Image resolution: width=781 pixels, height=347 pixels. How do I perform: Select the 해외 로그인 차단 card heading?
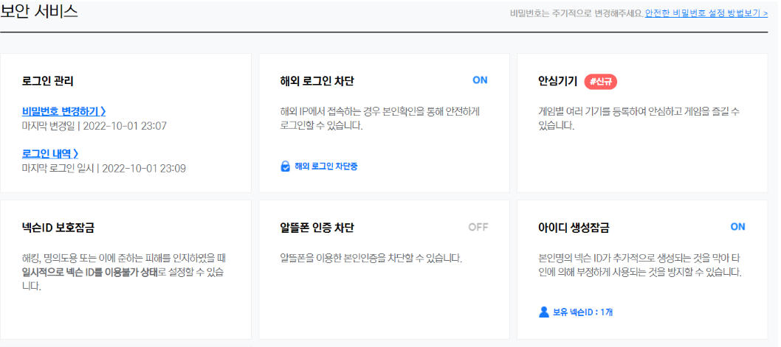317,82
